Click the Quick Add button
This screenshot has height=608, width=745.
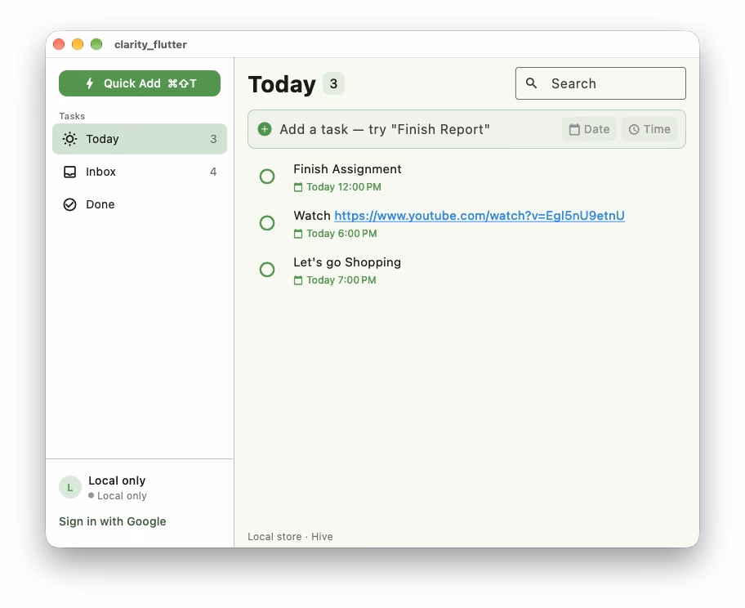click(x=140, y=83)
